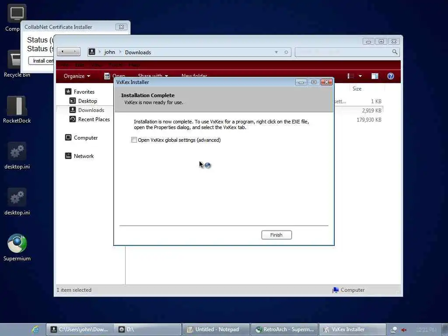Click the change view icon in Explorer
The width and height of the screenshot is (448, 336).
coord(350,76)
